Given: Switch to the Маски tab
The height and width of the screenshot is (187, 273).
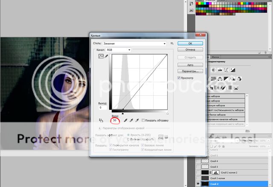Looking at the screenshot, I should (215, 57).
